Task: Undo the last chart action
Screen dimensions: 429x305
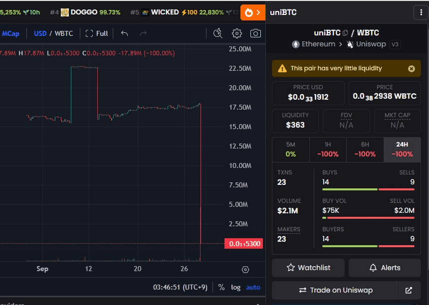Action: [125, 33]
